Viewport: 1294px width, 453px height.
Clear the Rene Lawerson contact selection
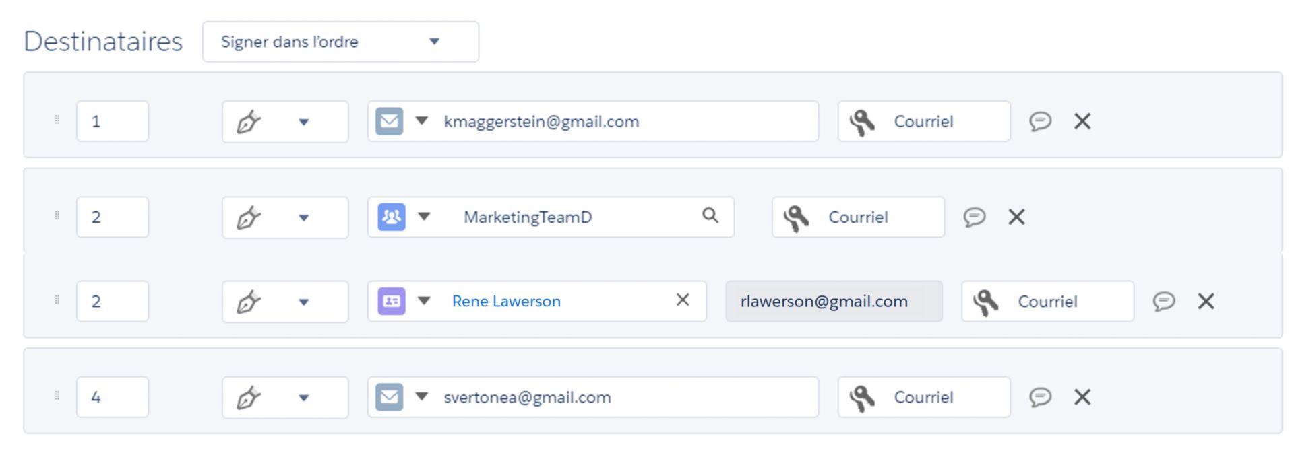tap(683, 300)
